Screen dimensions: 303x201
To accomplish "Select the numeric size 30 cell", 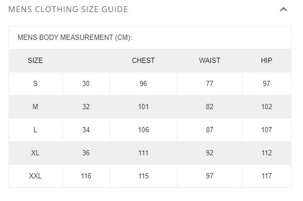I will point(86,83).
